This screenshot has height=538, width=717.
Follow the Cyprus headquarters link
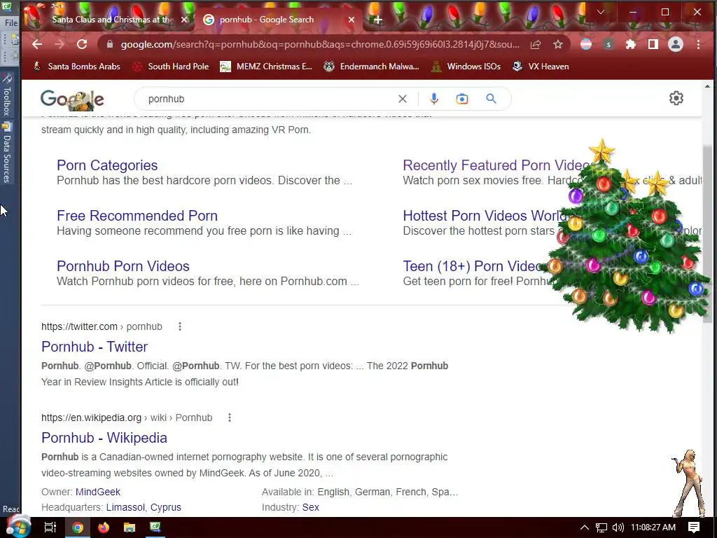click(x=165, y=507)
